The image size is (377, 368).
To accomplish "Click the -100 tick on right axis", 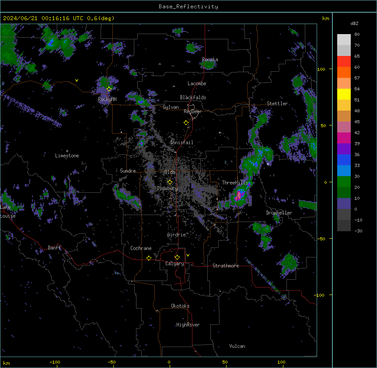I will pyautogui.click(x=320, y=295).
